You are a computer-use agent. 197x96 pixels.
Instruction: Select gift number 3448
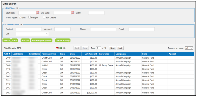8,65
